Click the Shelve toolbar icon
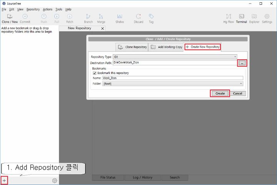277x185 pixels. (x=120, y=17)
